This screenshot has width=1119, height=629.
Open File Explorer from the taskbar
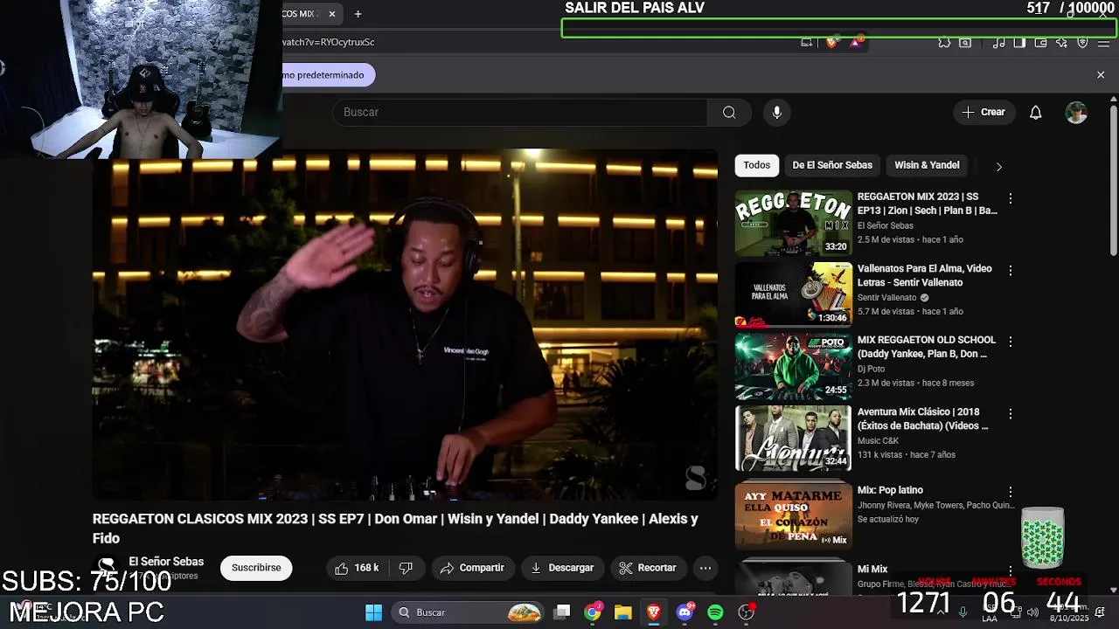pyautogui.click(x=622, y=612)
